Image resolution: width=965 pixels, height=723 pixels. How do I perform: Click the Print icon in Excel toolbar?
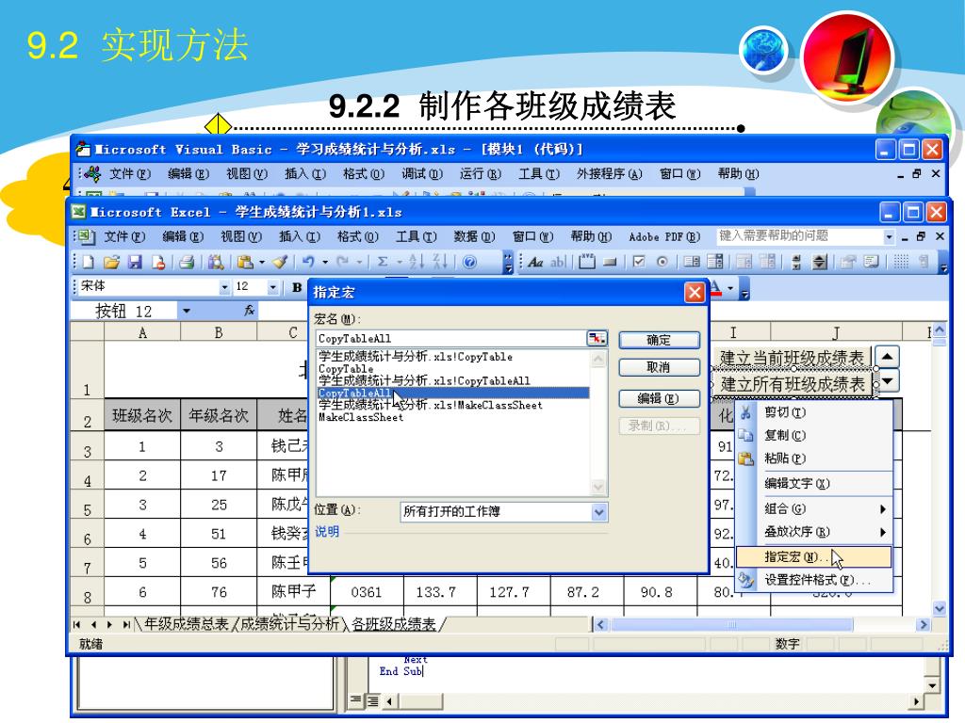[x=187, y=263]
